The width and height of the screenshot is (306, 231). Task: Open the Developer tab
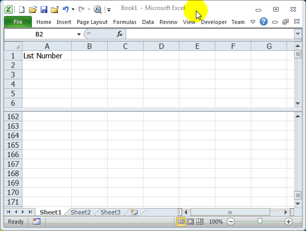coord(214,22)
